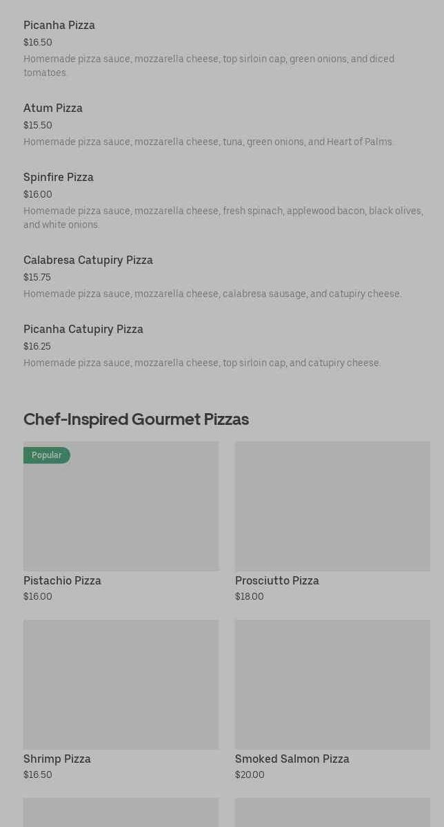Open the Smoked Salmon Pizza picture
Image resolution: width=444 pixels, height=827 pixels.
click(332, 685)
